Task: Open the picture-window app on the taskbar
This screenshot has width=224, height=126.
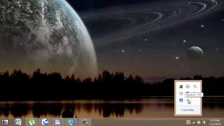Action: click(x=58, y=122)
